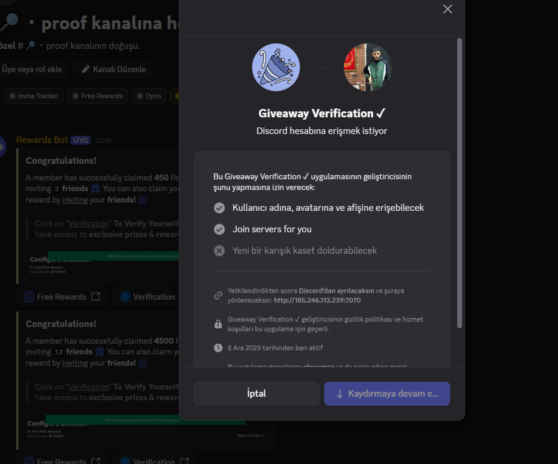Click the dialog's vertical scrollbar
The height and width of the screenshot is (464, 558).
pyautogui.click(x=460, y=183)
